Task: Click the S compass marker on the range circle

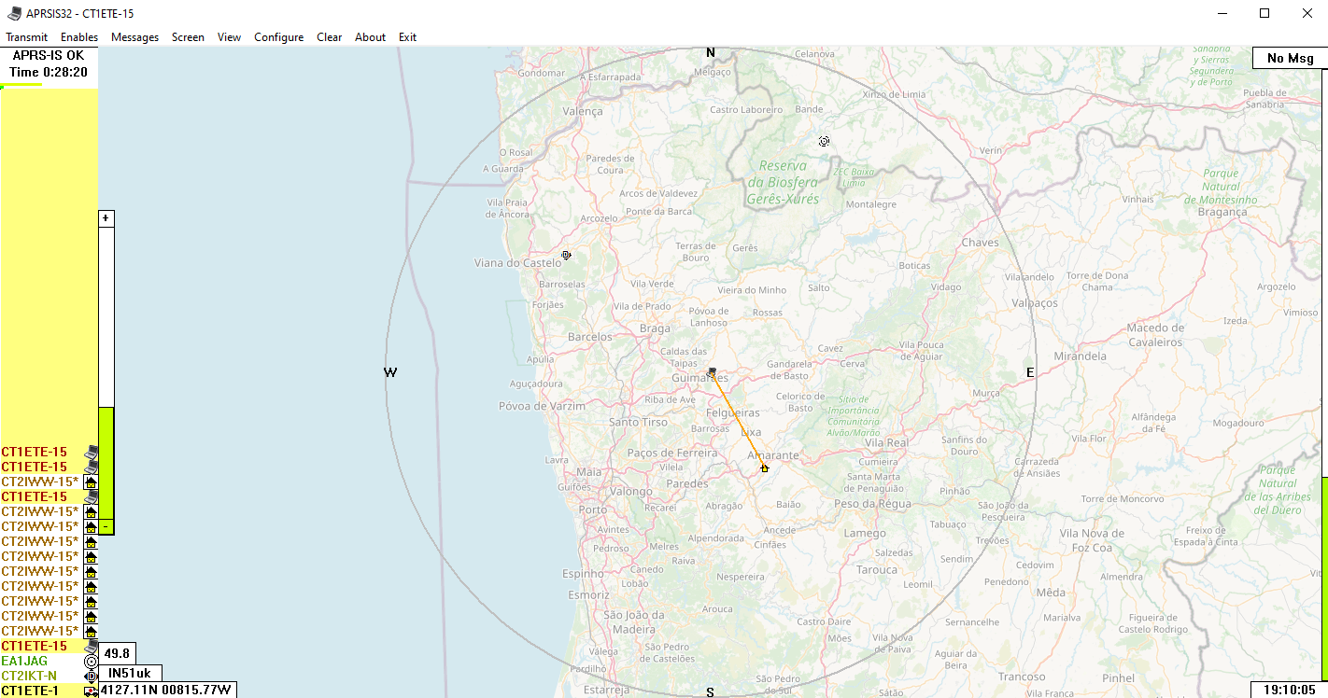Action: coord(710,691)
